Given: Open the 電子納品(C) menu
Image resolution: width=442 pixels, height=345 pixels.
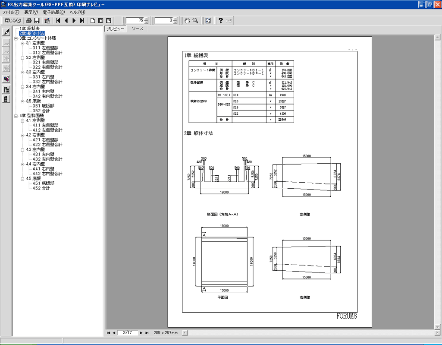Looking at the screenshot, I should tap(53, 12).
